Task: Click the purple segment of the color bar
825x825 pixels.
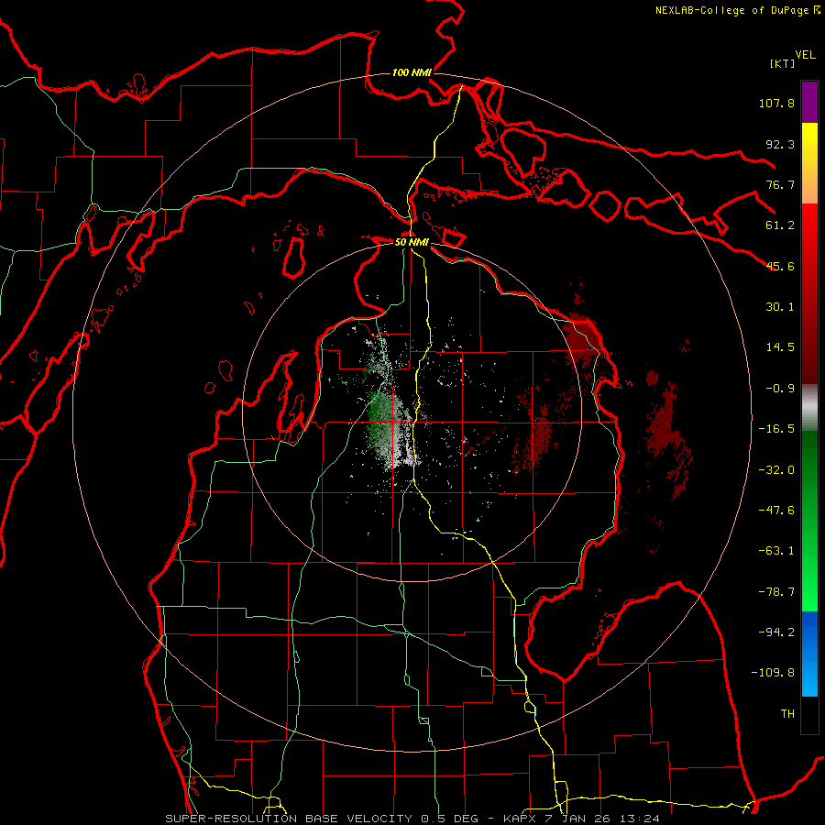Action: pos(809,102)
